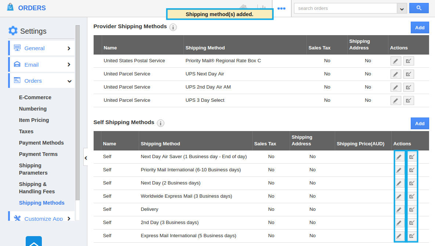This screenshot has height=246, width=435.
Task: Open E-Commerce settings
Action: (35, 97)
